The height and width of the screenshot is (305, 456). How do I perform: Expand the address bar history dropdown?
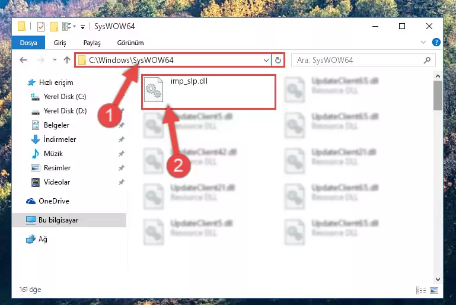(266, 61)
